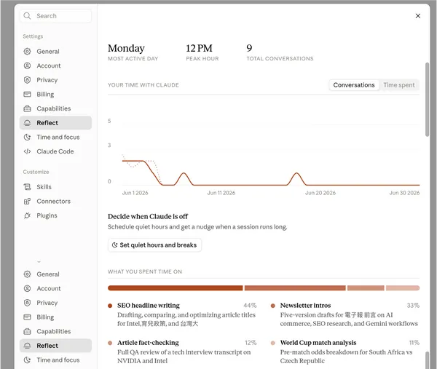Click the Connectors icon
This screenshot has height=369, width=437.
[27, 201]
